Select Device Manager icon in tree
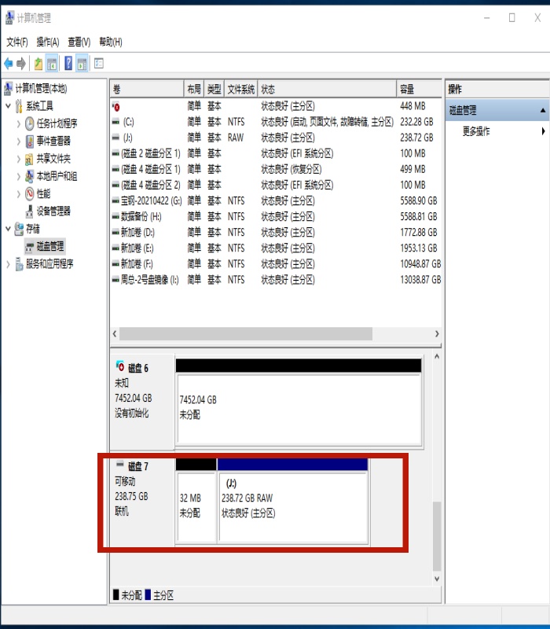The image size is (550, 629). 30,212
